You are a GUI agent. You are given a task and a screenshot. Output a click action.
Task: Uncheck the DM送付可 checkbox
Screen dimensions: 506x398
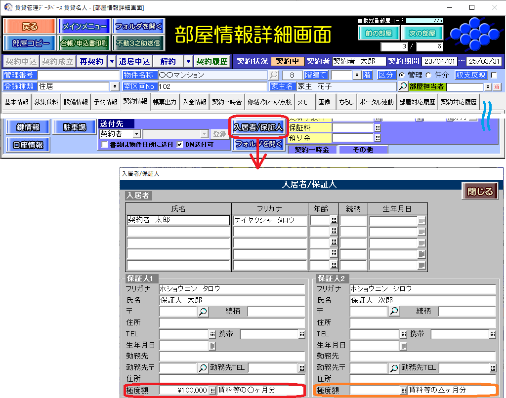click(179, 145)
